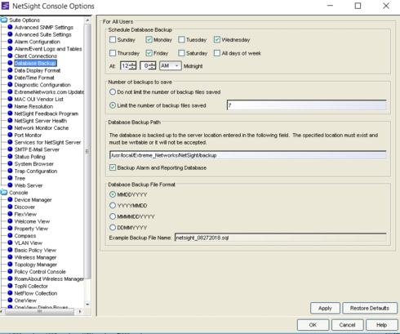
Task: Uncheck the Wednesday backup checkbox
Action: (x=217, y=40)
